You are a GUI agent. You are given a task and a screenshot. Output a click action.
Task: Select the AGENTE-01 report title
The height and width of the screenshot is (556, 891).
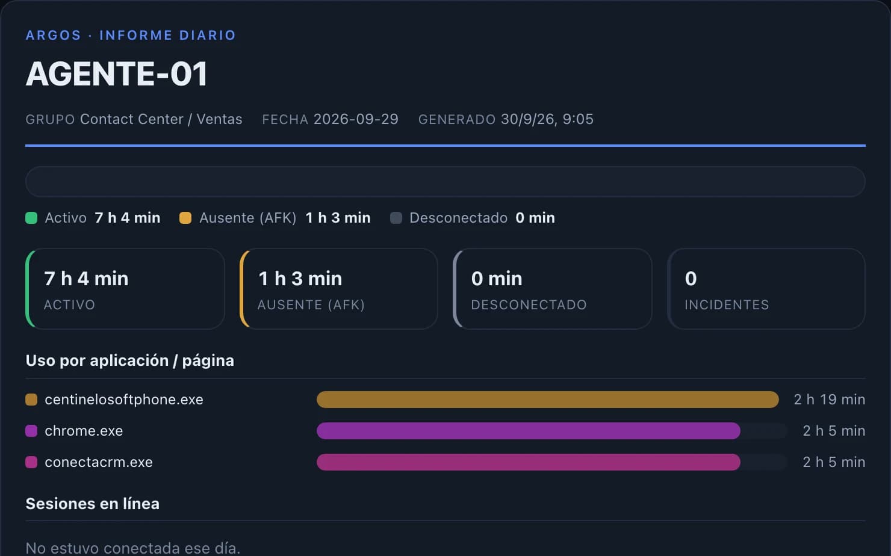click(117, 74)
